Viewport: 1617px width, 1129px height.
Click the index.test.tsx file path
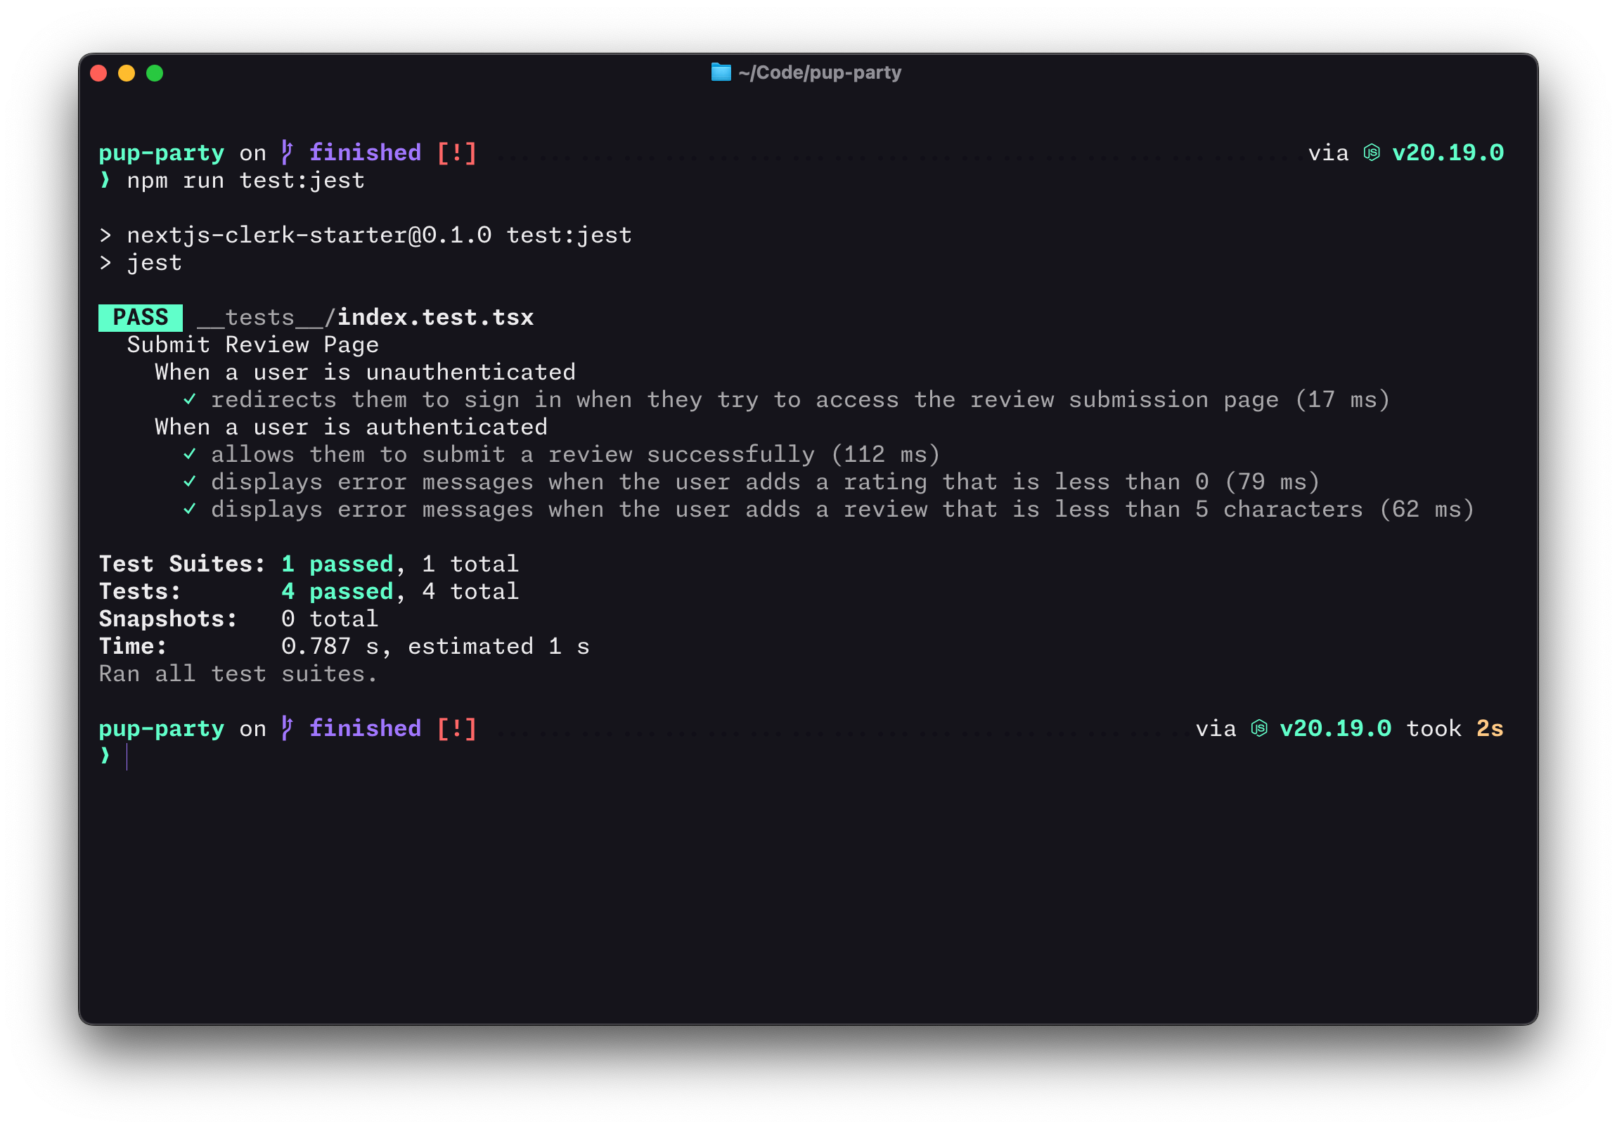click(x=434, y=317)
